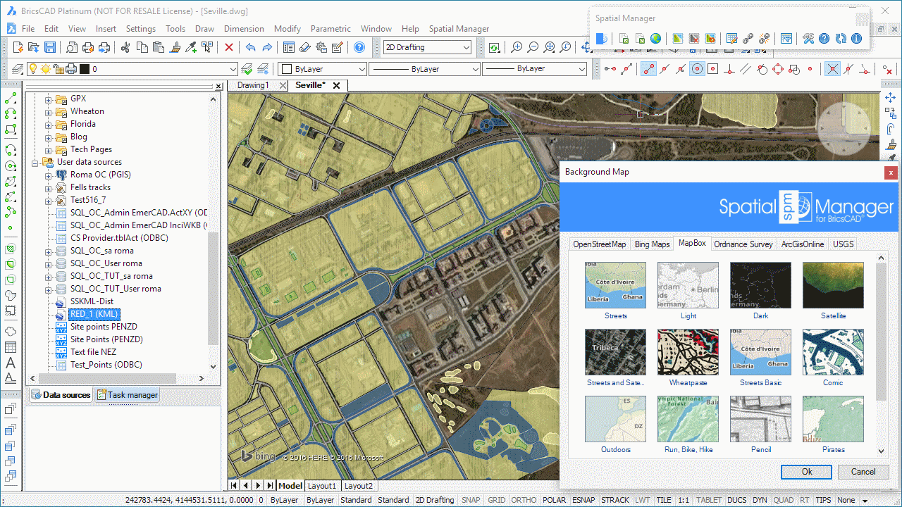This screenshot has width=902, height=507.
Task: Open the Spatial Manager menu
Action: [459, 29]
